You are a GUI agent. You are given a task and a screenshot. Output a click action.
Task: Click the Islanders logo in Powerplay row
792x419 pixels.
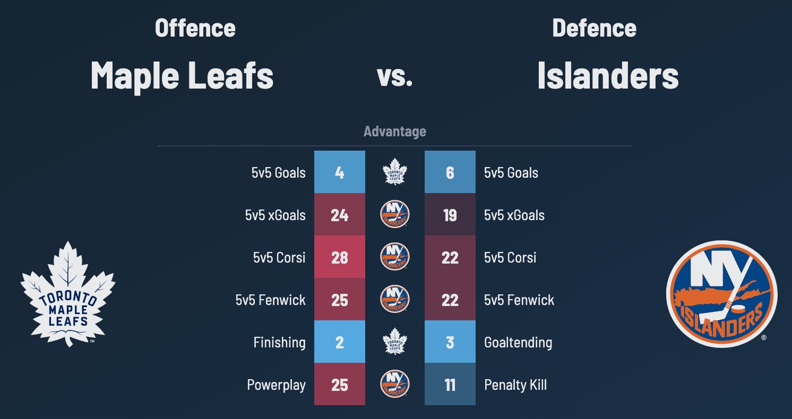395,385
